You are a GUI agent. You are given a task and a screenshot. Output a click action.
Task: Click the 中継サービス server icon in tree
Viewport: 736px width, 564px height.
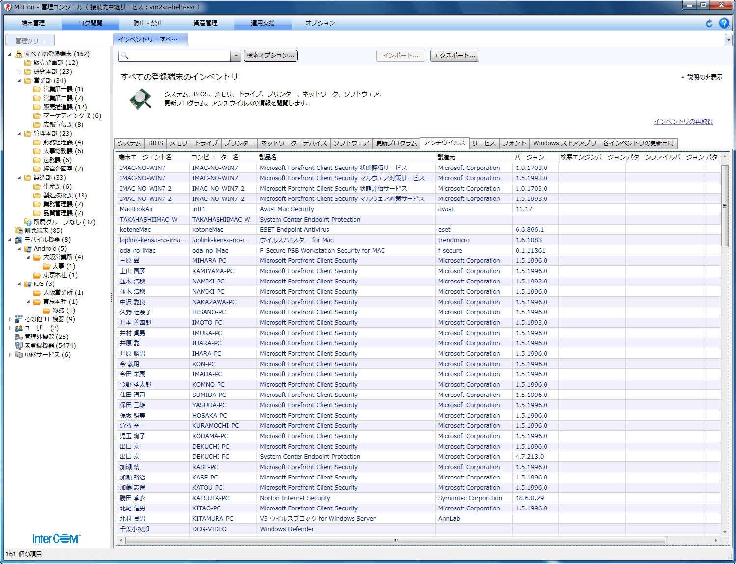click(x=19, y=355)
